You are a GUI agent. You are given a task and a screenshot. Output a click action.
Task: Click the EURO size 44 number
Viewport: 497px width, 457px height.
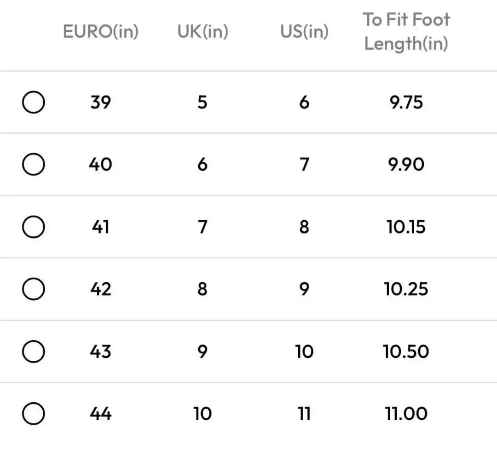100,414
